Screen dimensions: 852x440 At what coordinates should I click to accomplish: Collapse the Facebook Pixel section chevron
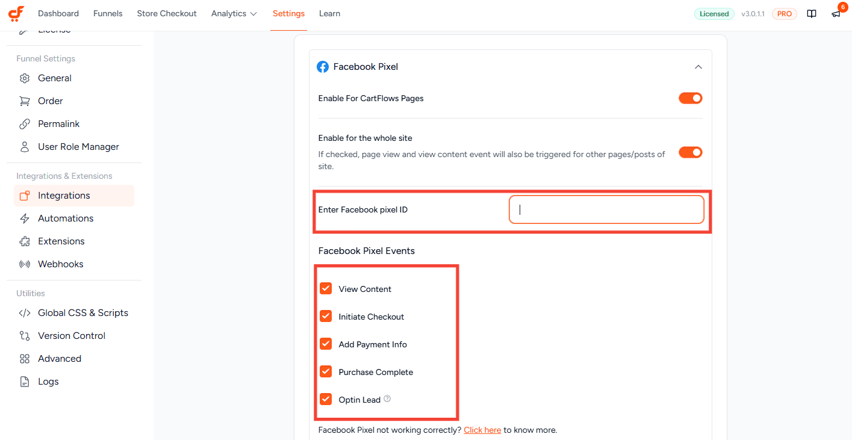[x=698, y=67]
